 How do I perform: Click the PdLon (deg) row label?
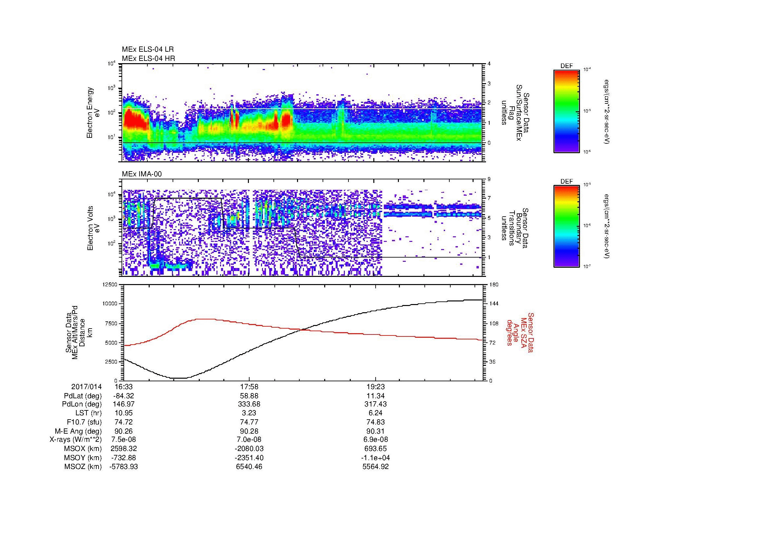82,404
